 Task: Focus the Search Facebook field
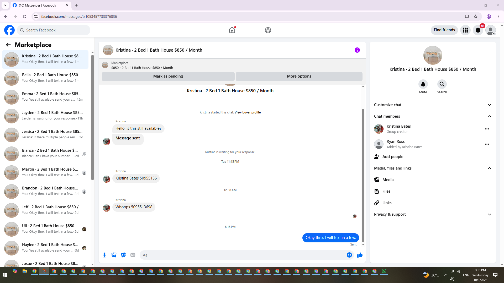[x=54, y=30]
